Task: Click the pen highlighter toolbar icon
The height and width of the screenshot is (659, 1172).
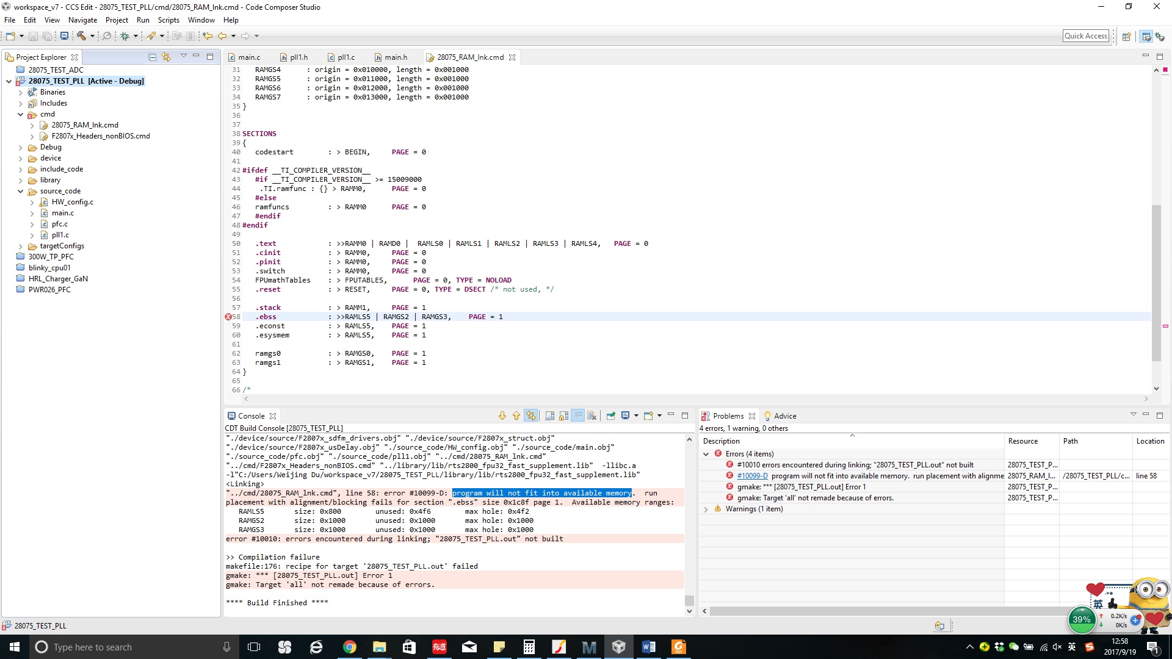Action: pyautogui.click(x=151, y=36)
